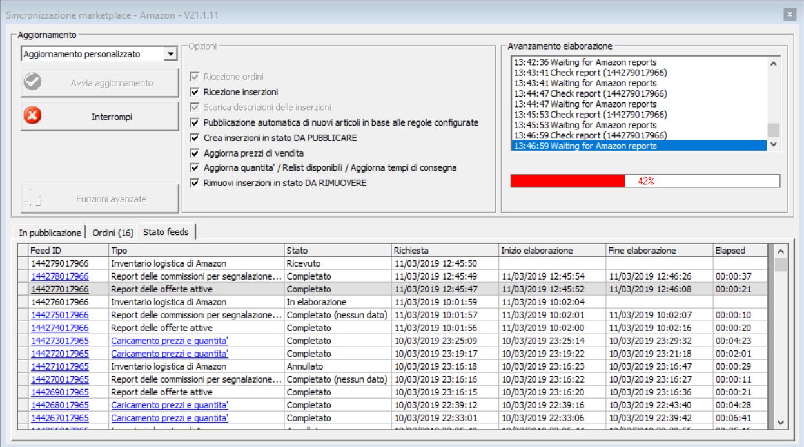Select the Stato feeds tab
The width and height of the screenshot is (804, 447).
[x=166, y=231]
